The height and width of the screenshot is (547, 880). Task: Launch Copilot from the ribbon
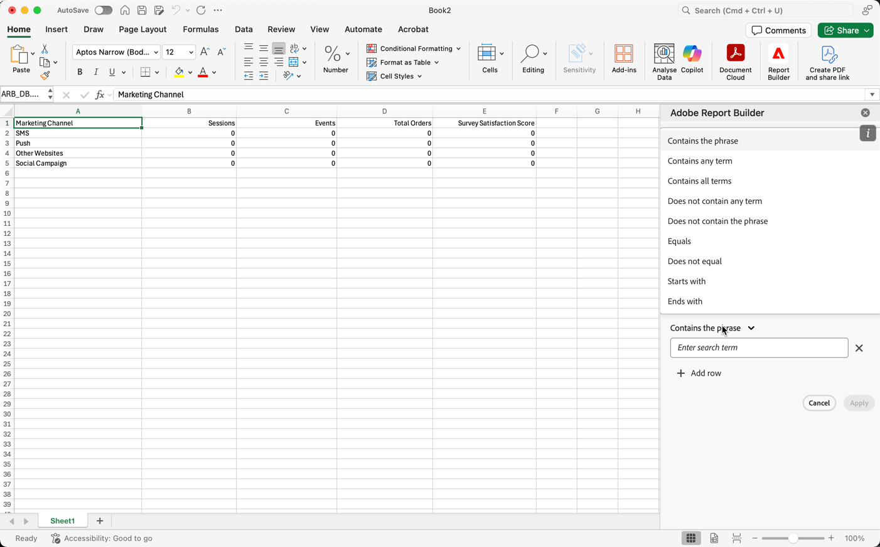tap(692, 60)
